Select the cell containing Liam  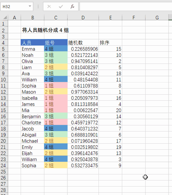pyautogui.click(x=33, y=67)
